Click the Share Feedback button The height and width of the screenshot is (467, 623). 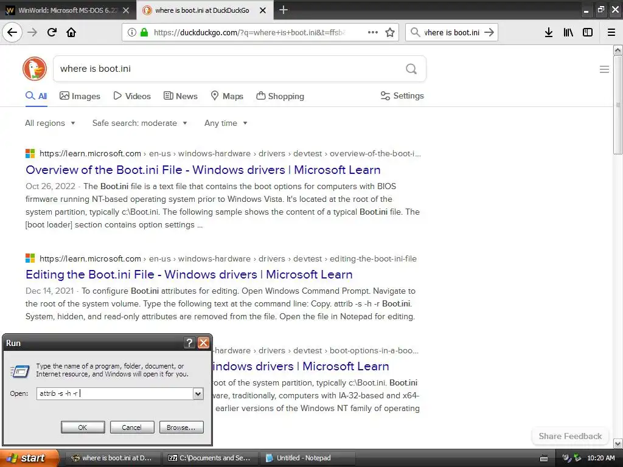pos(570,436)
